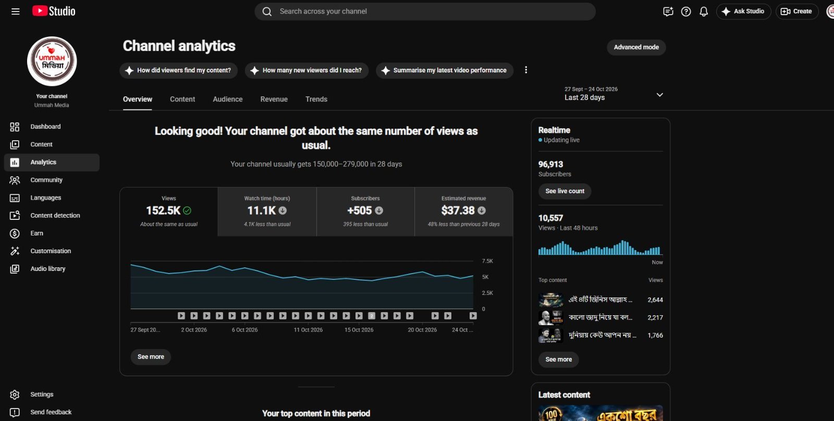Viewport: 834px width, 421px height.
Task: Select the Views 152.5K metric card
Action: 169,212
